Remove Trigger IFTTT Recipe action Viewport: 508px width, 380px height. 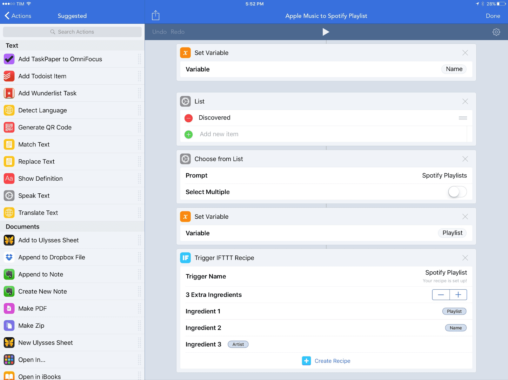[465, 258]
